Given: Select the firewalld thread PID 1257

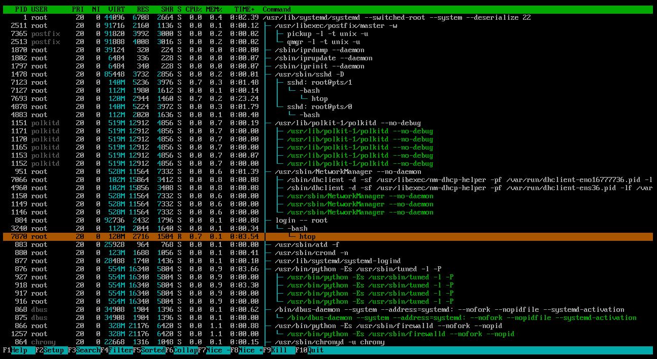Looking at the screenshot, I should (327, 334).
